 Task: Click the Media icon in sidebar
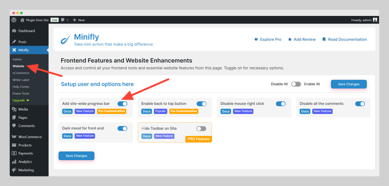click(x=14, y=109)
